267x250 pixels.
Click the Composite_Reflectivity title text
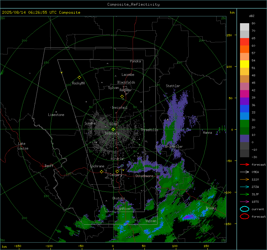(x=133, y=4)
